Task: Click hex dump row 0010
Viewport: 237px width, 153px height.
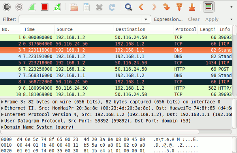Action: tap(100, 145)
